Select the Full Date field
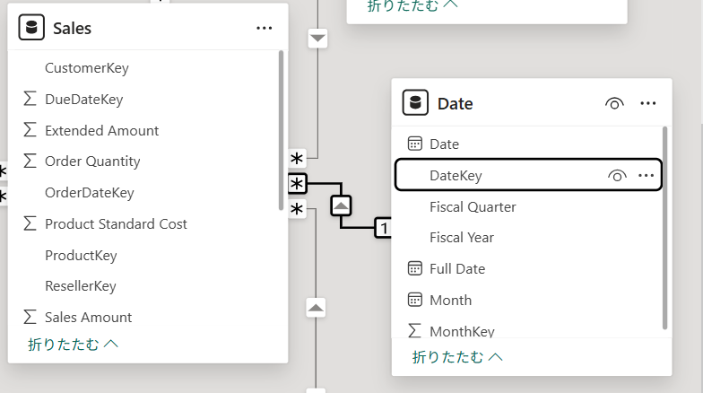703x393 pixels. point(457,269)
